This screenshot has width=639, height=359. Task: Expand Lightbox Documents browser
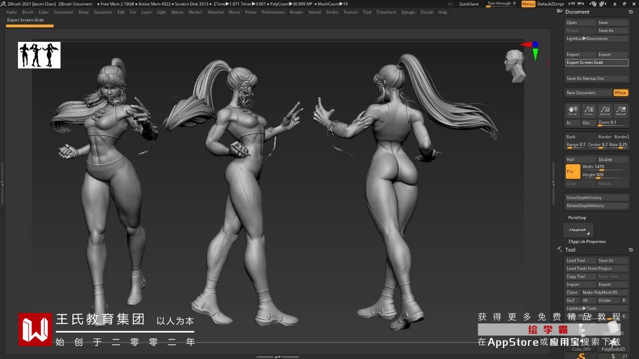click(597, 38)
